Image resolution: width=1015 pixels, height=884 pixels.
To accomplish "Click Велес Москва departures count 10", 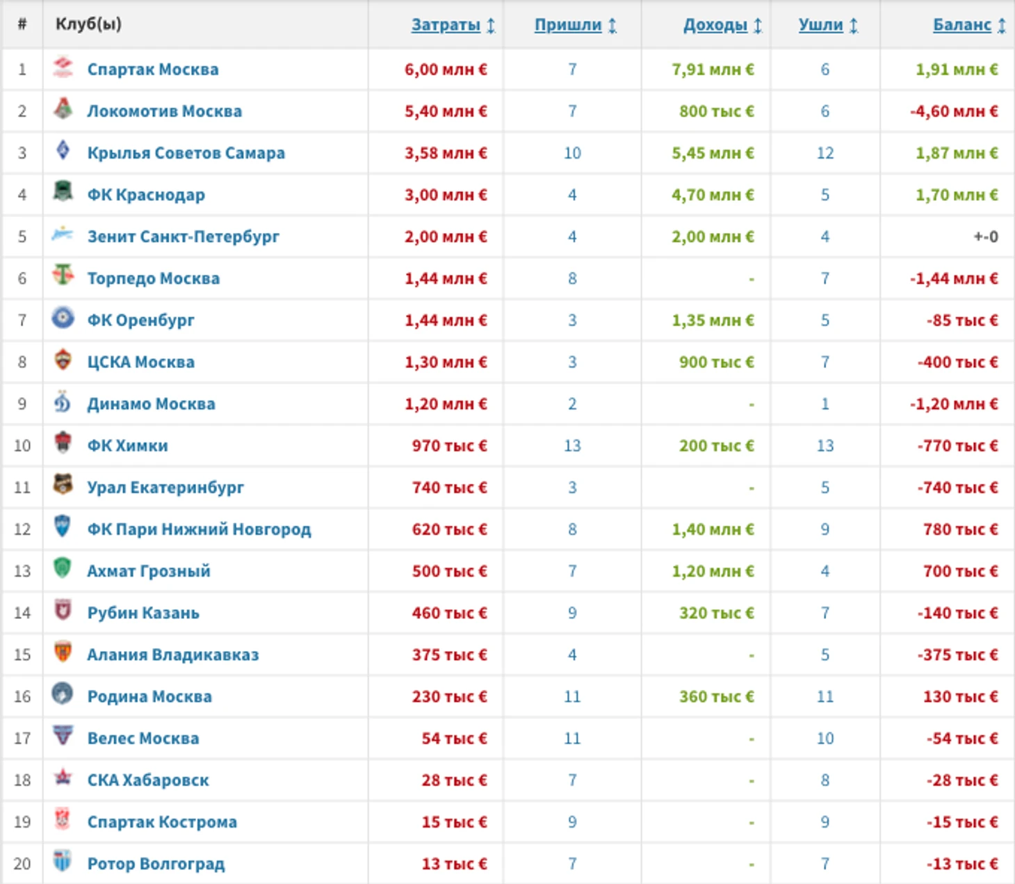I will coord(825,738).
